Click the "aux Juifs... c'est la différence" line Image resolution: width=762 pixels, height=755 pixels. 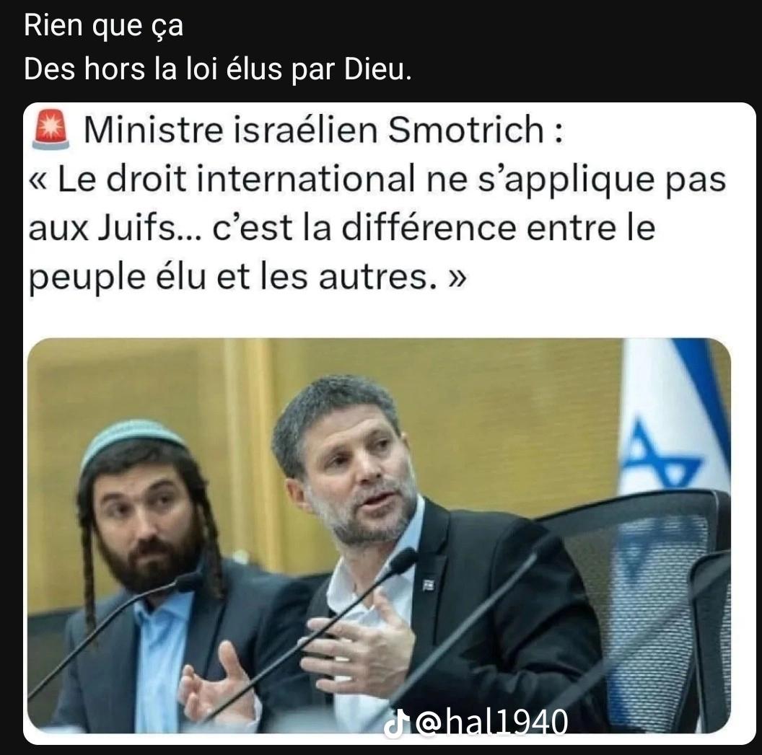tap(341, 229)
